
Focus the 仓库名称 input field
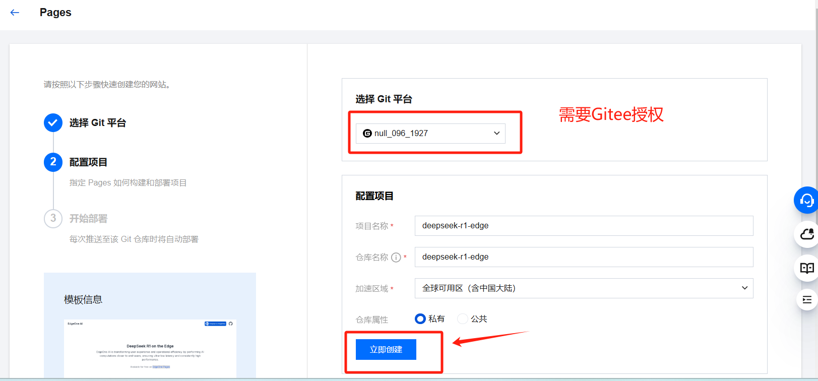click(584, 257)
